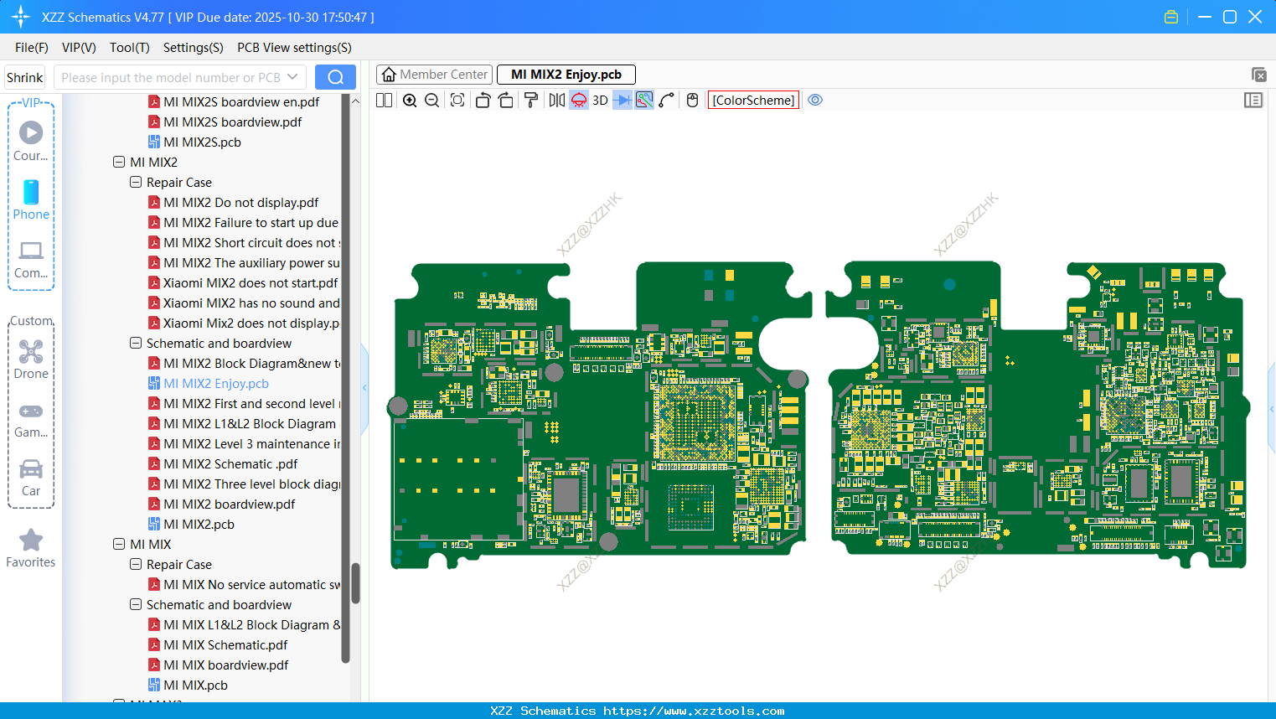Collapse MI MIX2 Schematic and boardview folder
The height and width of the screenshot is (719, 1276).
(x=136, y=344)
